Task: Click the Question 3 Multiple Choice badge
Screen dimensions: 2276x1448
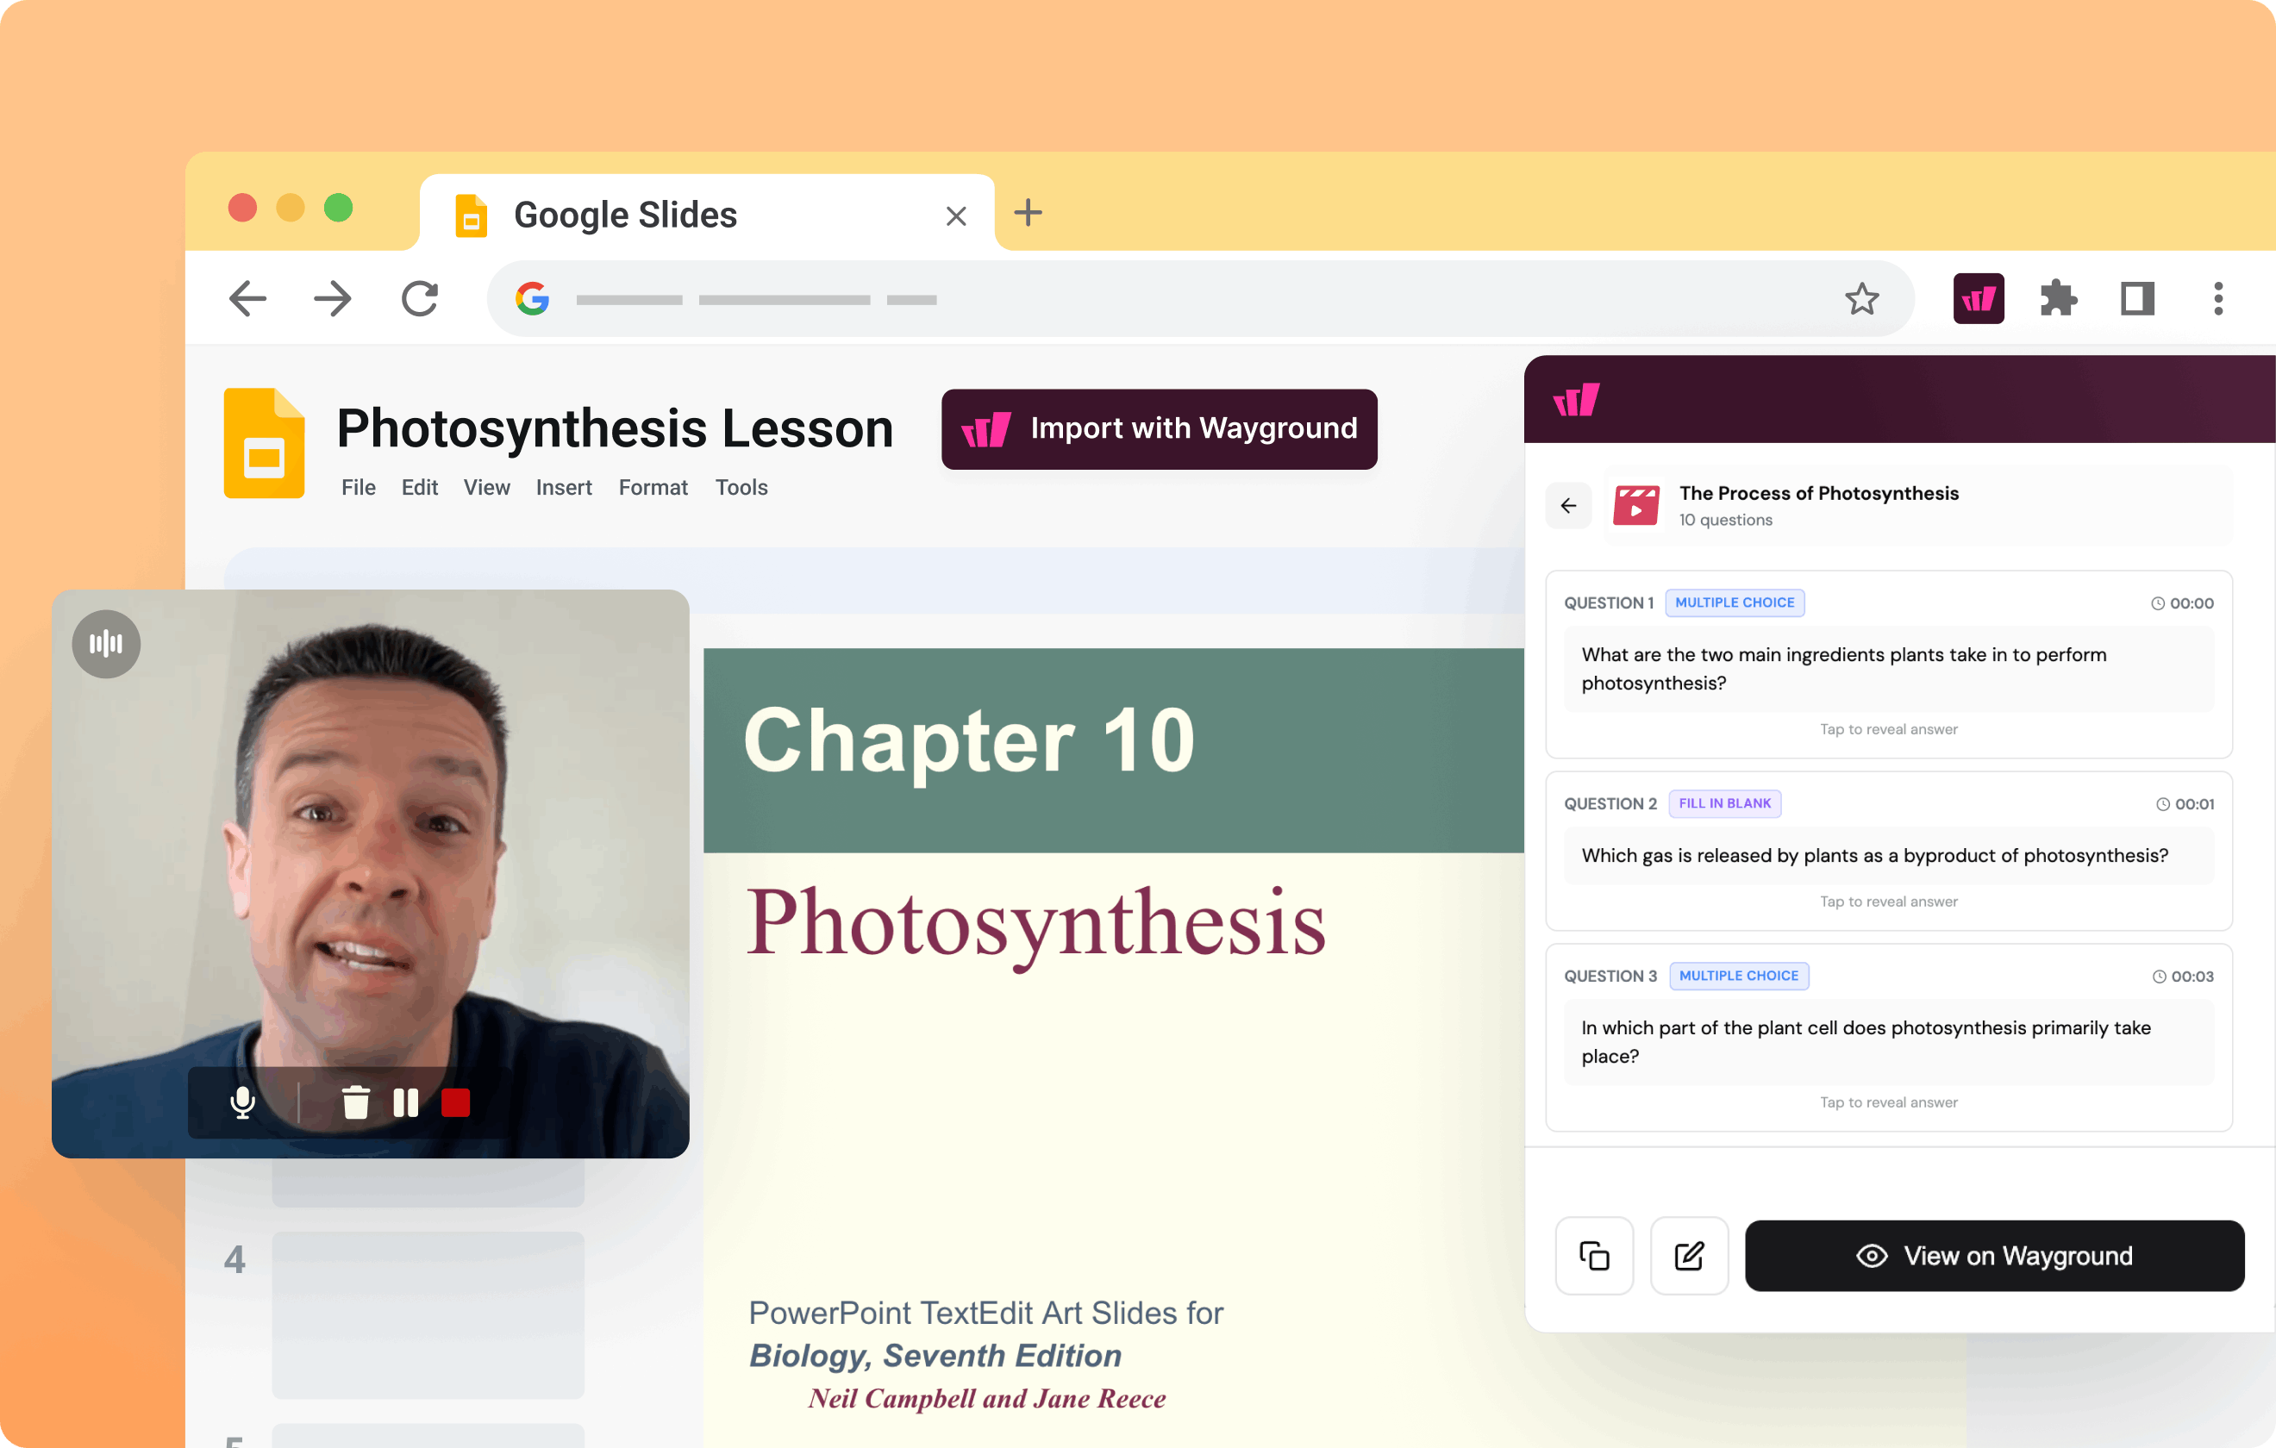Action: pos(1739,977)
